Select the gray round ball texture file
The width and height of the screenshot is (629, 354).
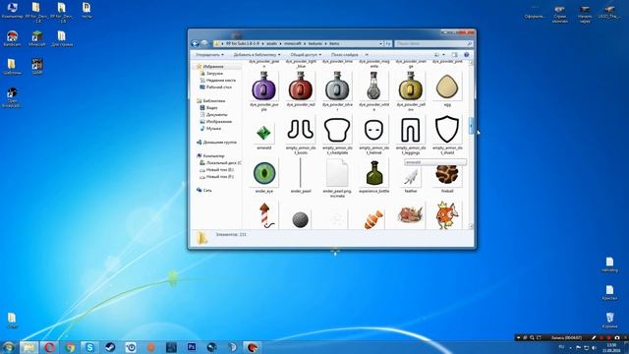point(301,219)
